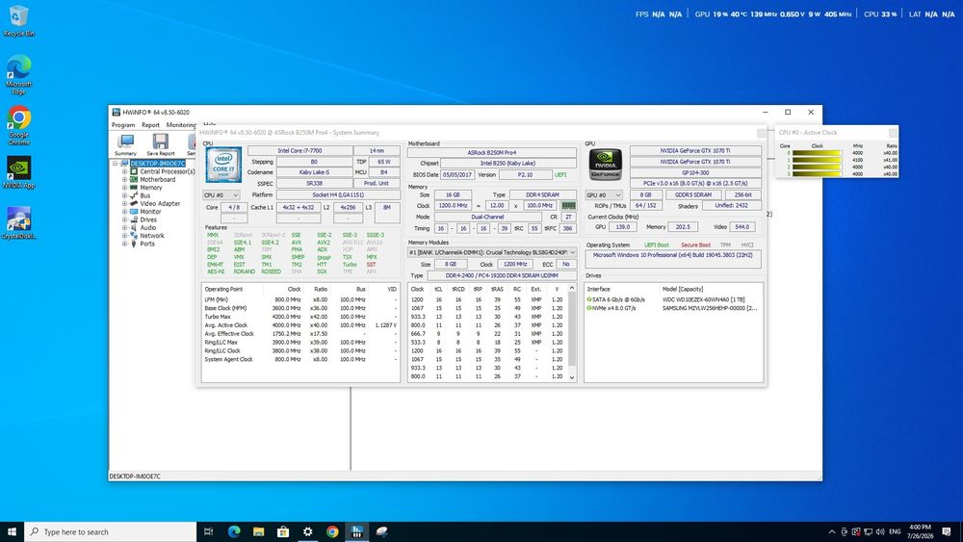This screenshot has height=542, width=963.
Task: Click 'Secure Boot' label in Operating System
Action: point(695,245)
